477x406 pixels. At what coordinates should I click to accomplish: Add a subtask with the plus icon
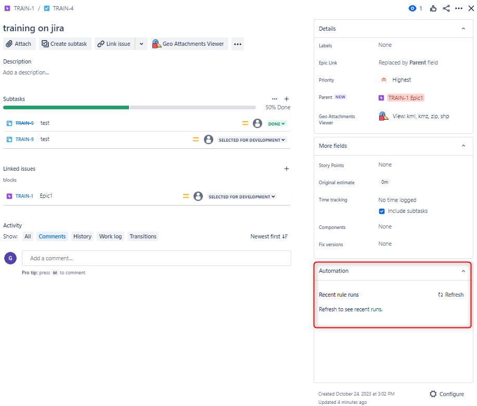[x=287, y=99]
